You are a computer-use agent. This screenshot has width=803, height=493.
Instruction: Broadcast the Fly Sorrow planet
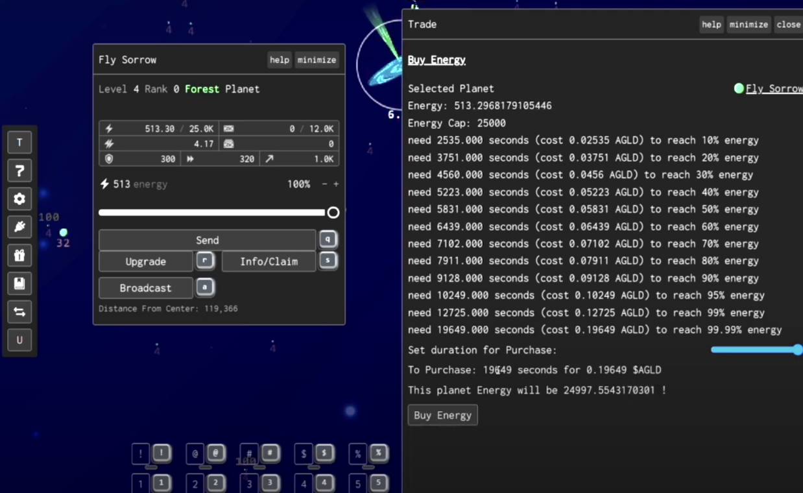145,288
